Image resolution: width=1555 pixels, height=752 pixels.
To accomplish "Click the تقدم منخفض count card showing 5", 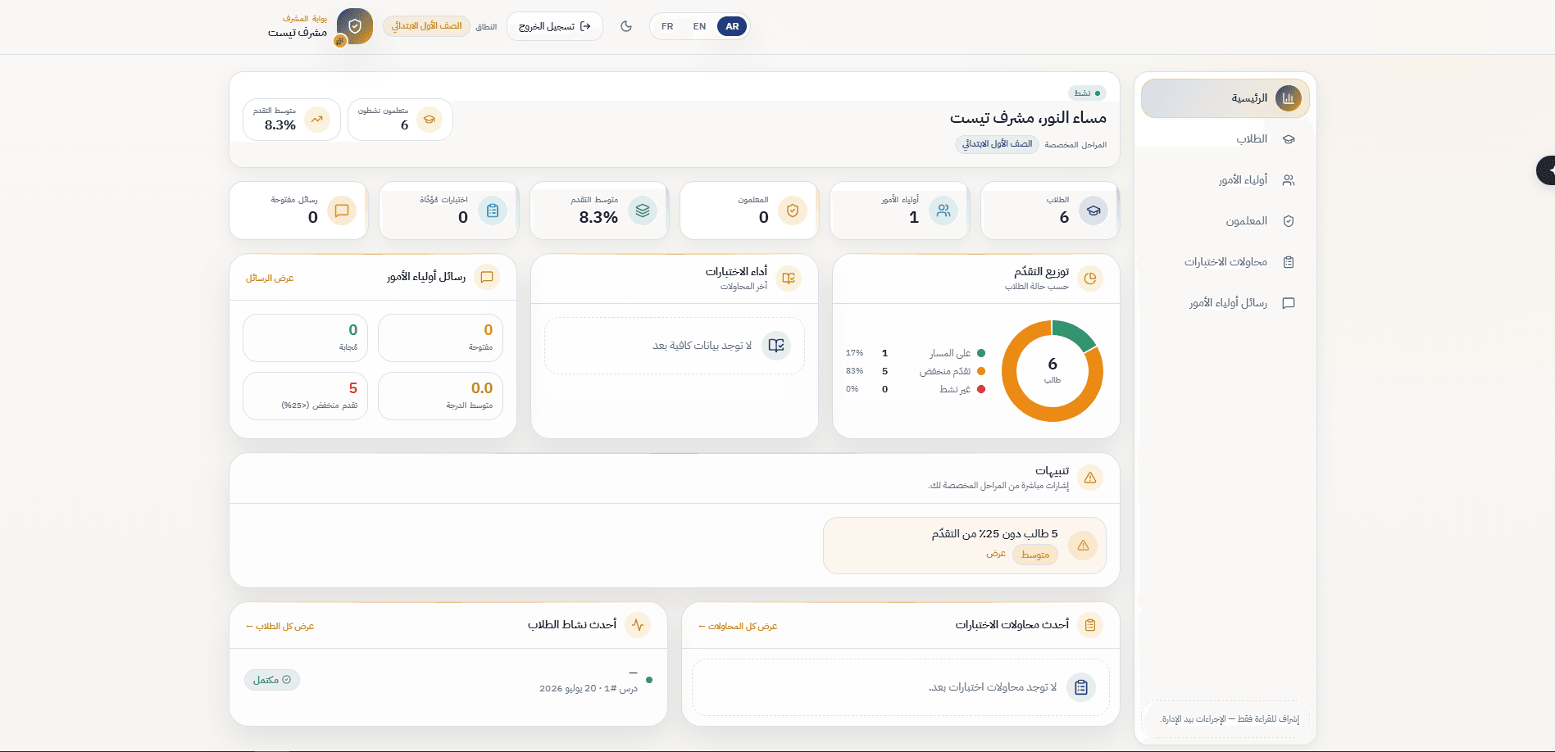I will [x=306, y=396].
